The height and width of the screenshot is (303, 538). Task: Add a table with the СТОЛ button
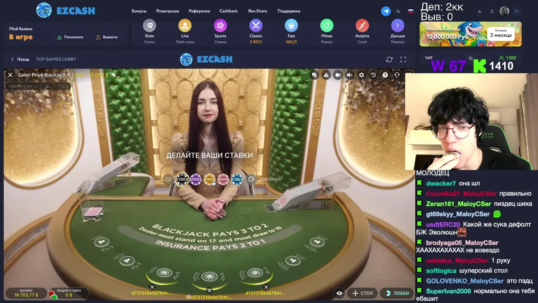click(x=363, y=293)
